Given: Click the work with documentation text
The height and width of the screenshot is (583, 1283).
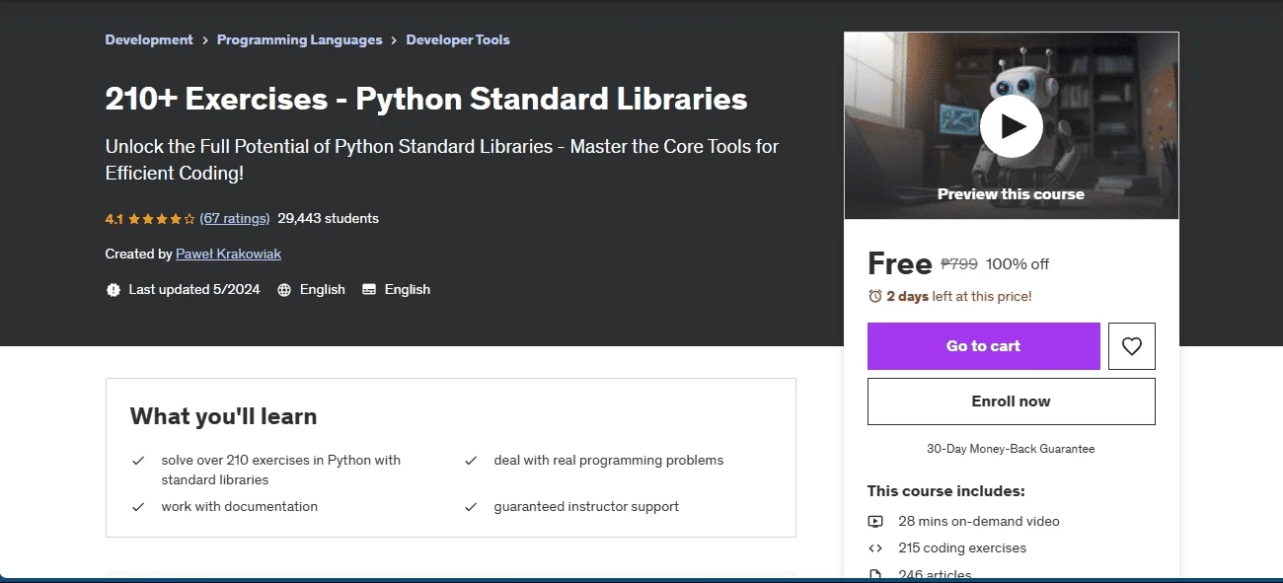Looking at the screenshot, I should (240, 507).
